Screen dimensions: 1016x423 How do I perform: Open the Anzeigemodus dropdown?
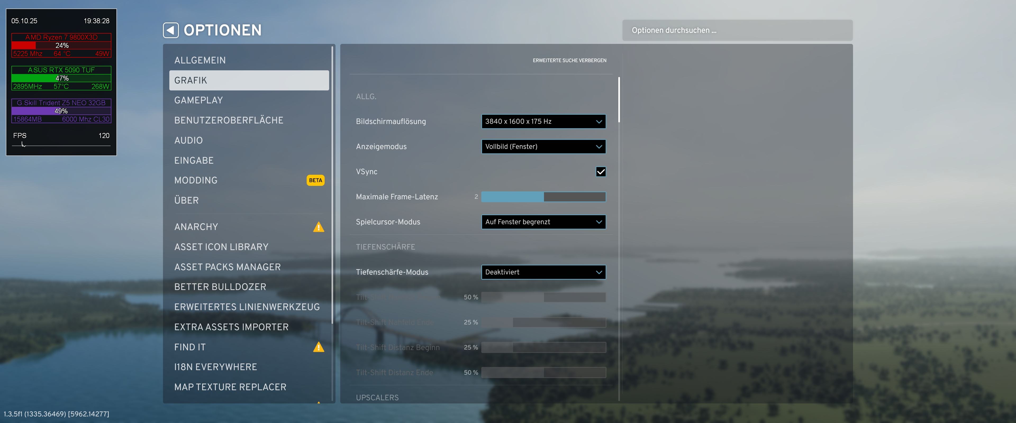point(543,147)
